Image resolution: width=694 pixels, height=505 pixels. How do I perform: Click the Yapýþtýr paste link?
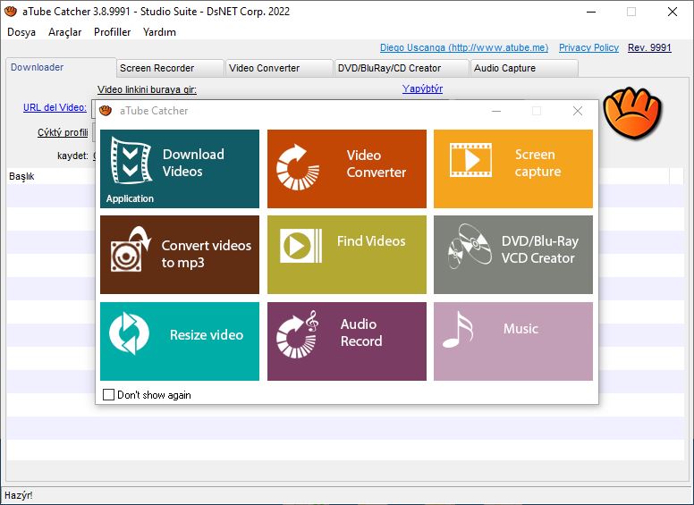422,88
